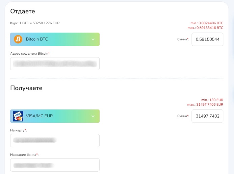Open the Bitcoin BTC currency selector

click(55, 39)
